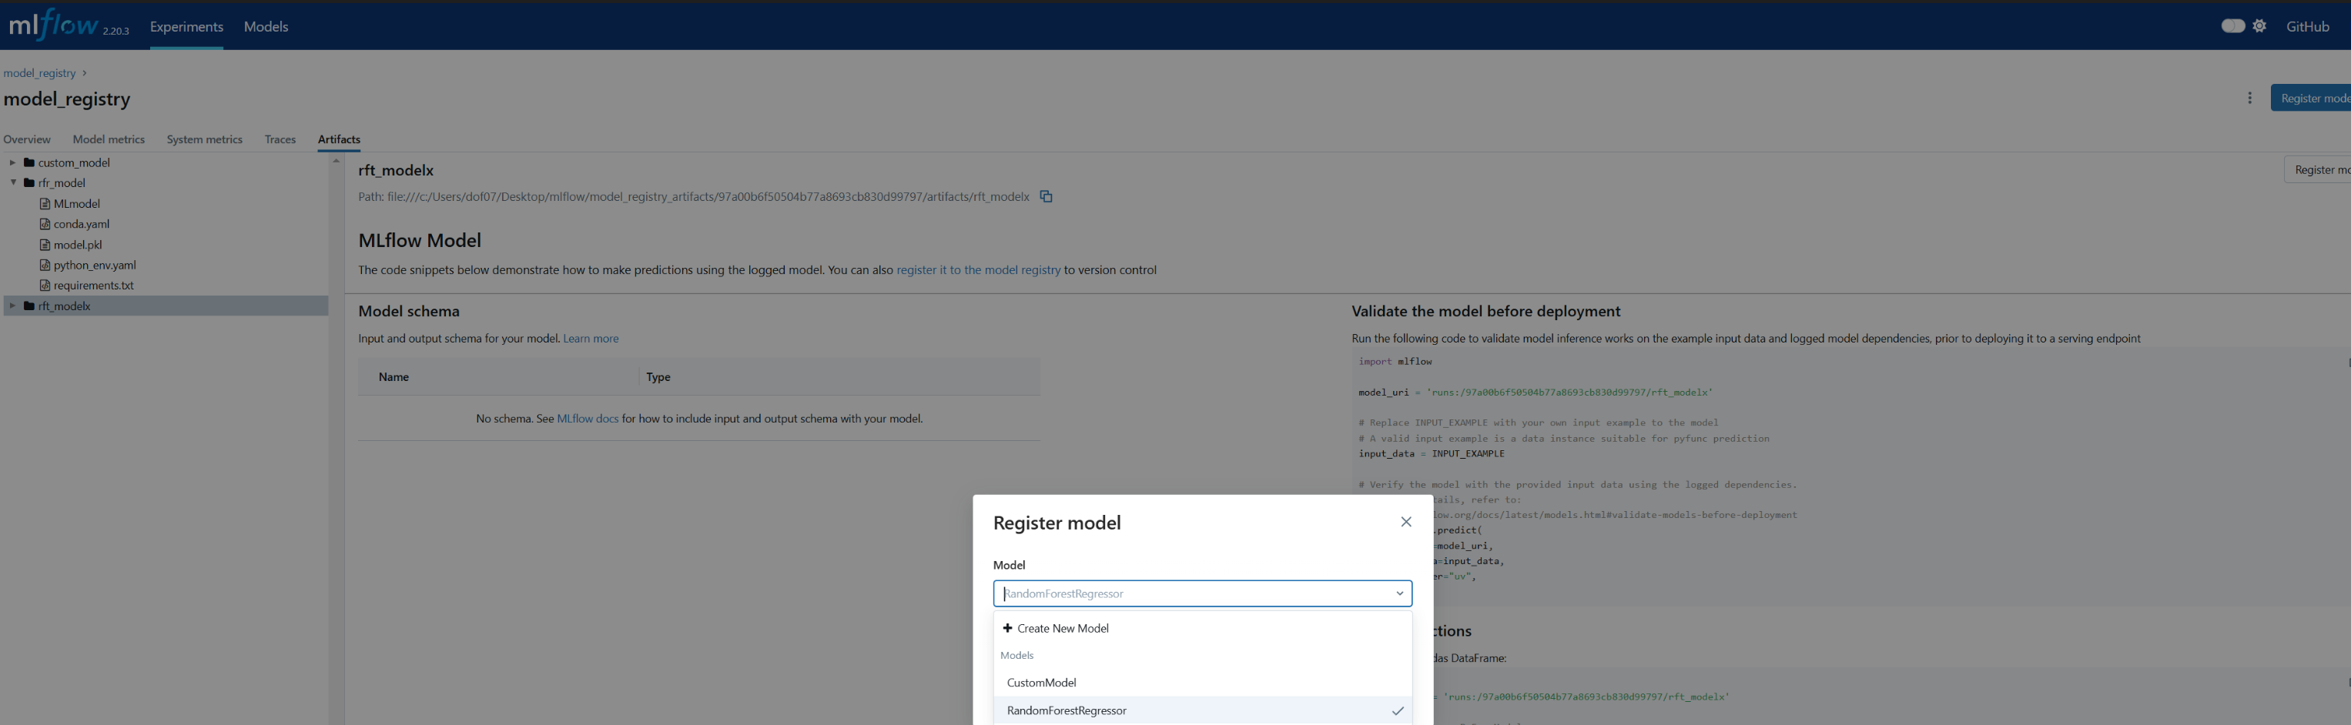Open the Experiments tab in header

[186, 26]
